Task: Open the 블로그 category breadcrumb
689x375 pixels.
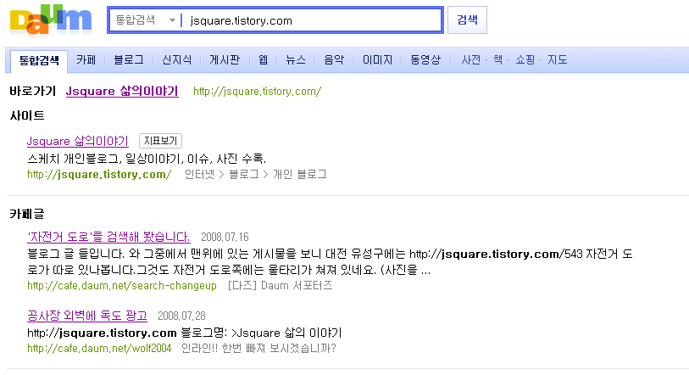Action: [x=244, y=175]
